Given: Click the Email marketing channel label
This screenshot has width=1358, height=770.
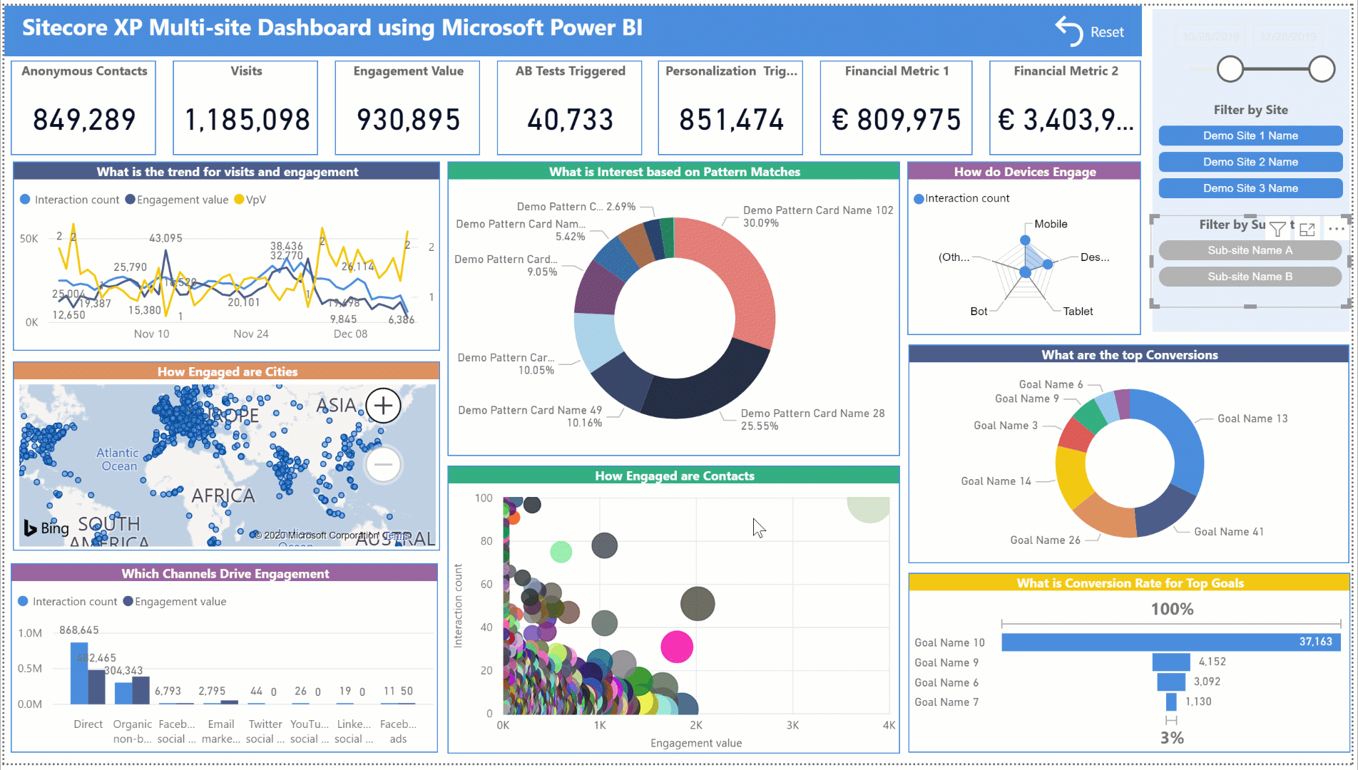Looking at the screenshot, I should click(x=221, y=731).
